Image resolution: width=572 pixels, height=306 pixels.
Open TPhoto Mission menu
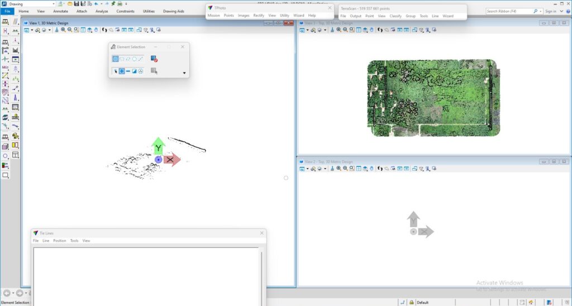pos(214,16)
